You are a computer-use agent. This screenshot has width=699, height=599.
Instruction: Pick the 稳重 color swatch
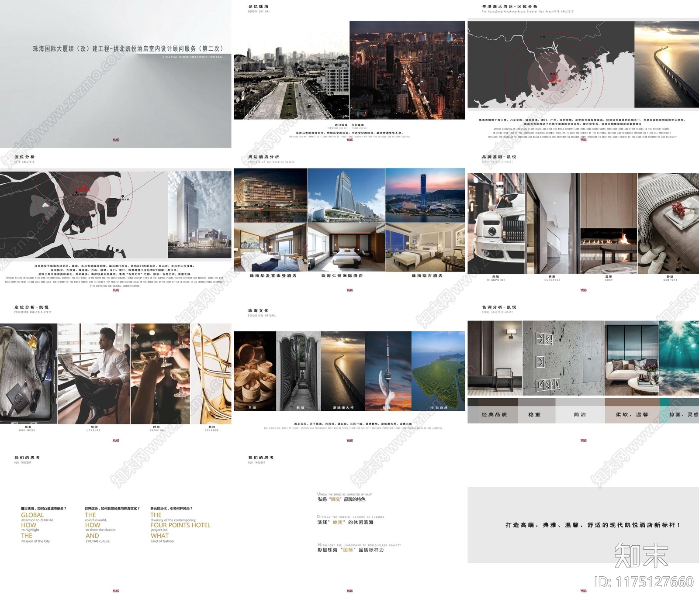pyautogui.click(x=536, y=411)
